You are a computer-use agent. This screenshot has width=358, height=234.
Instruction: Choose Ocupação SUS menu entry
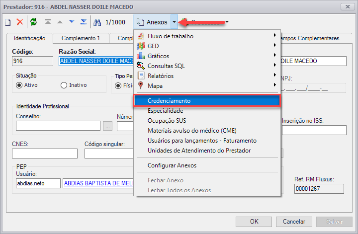(x=207, y=121)
